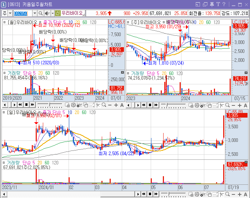Stop the weekly chart playback
Viewport: 250px width, 198px height.
pyautogui.click(x=150, y=105)
